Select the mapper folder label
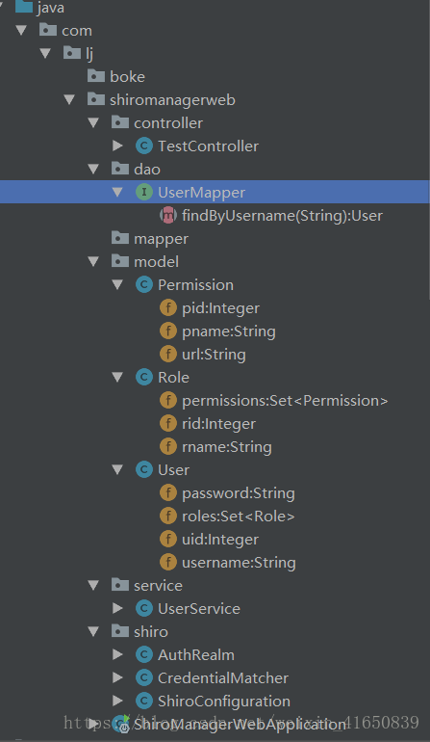The width and height of the screenshot is (430, 742). pos(162,239)
